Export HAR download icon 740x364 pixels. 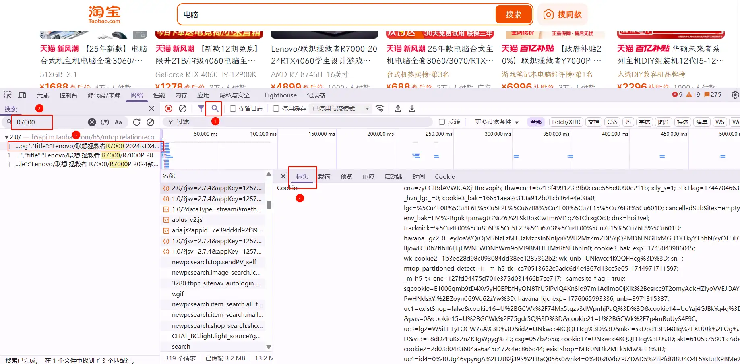point(412,108)
